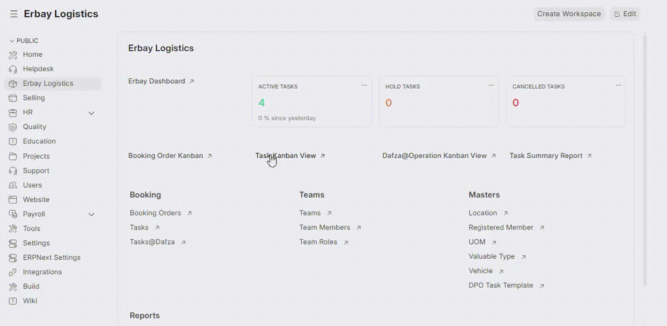Click the Reports section heading
Viewport: 667px width, 326px height.
pyautogui.click(x=145, y=316)
